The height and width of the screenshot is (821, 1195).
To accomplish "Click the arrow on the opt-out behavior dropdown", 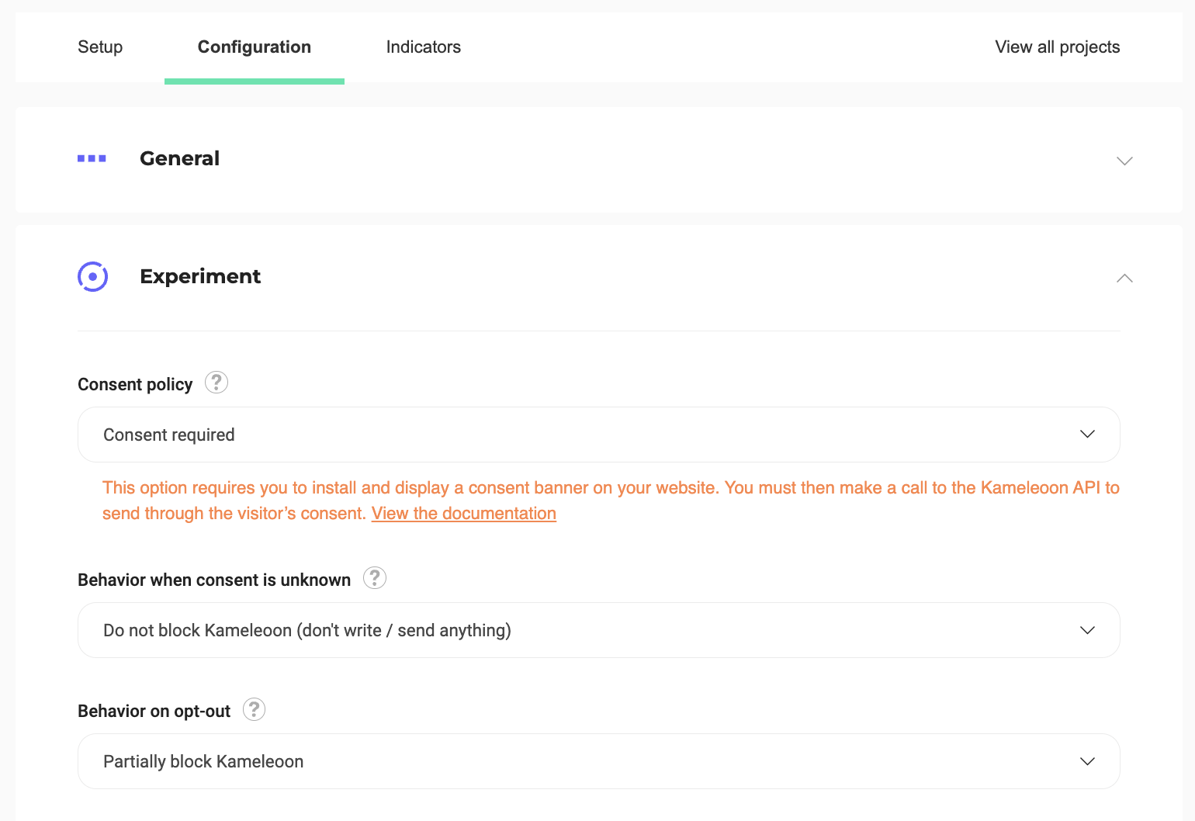I will pyautogui.click(x=1087, y=761).
